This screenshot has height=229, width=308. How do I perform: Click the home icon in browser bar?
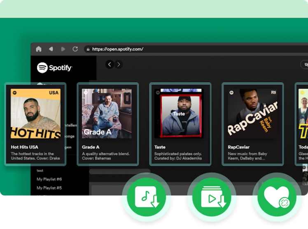39,49
